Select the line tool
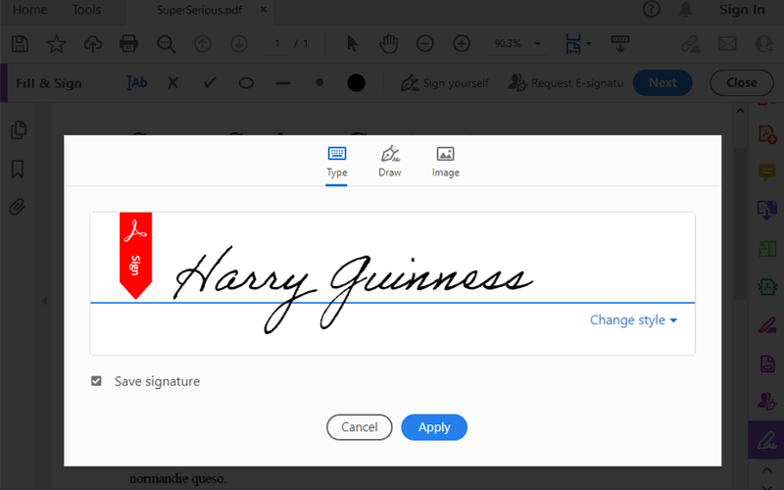 [x=283, y=83]
